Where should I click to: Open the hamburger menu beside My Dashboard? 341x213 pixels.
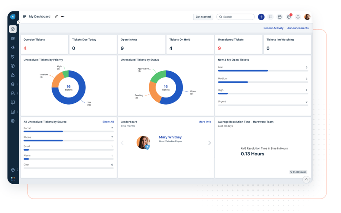pyautogui.click(x=25, y=17)
